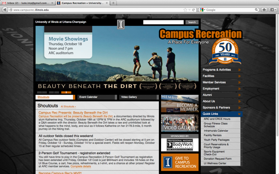Select the Campus Recreation browser tab

pos(83,3)
